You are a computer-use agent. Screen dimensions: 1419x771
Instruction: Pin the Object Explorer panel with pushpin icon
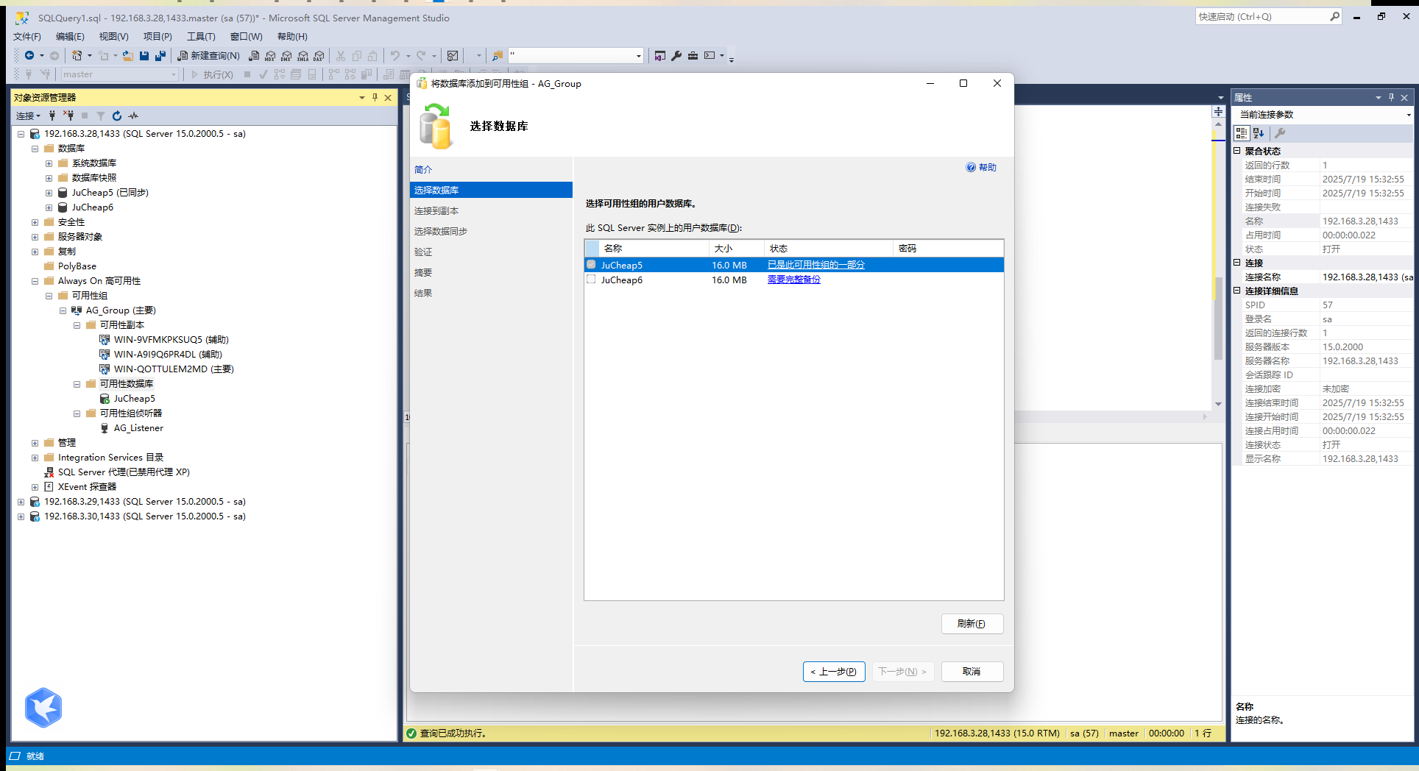pos(375,97)
